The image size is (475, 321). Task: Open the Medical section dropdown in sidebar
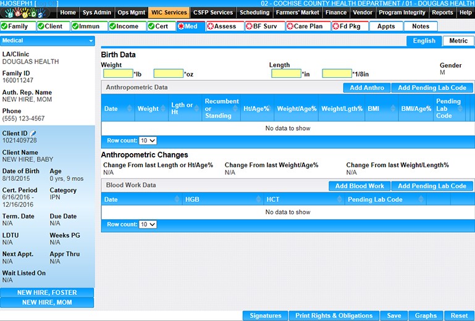[x=91, y=41]
